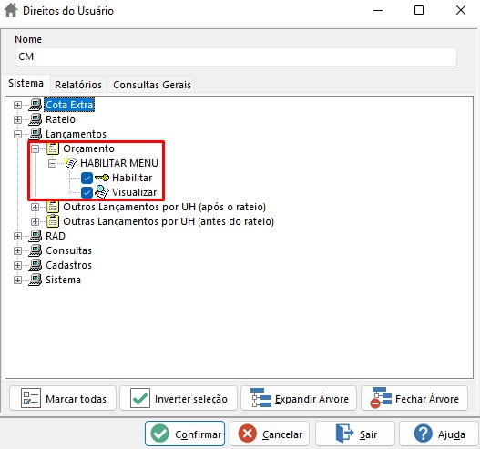Click the Nome input field containing CM
The image size is (480, 449).
(x=236, y=56)
